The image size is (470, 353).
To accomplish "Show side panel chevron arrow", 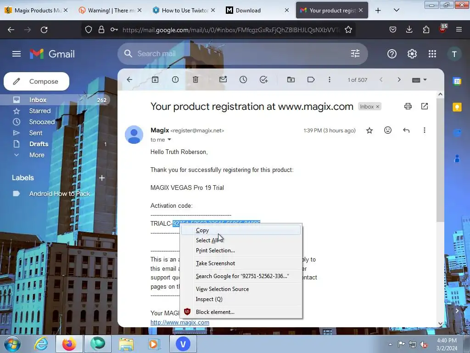I will [x=457, y=311].
